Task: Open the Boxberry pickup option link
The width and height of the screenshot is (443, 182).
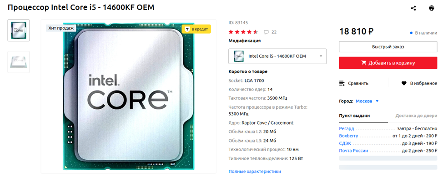Action: [348, 136]
